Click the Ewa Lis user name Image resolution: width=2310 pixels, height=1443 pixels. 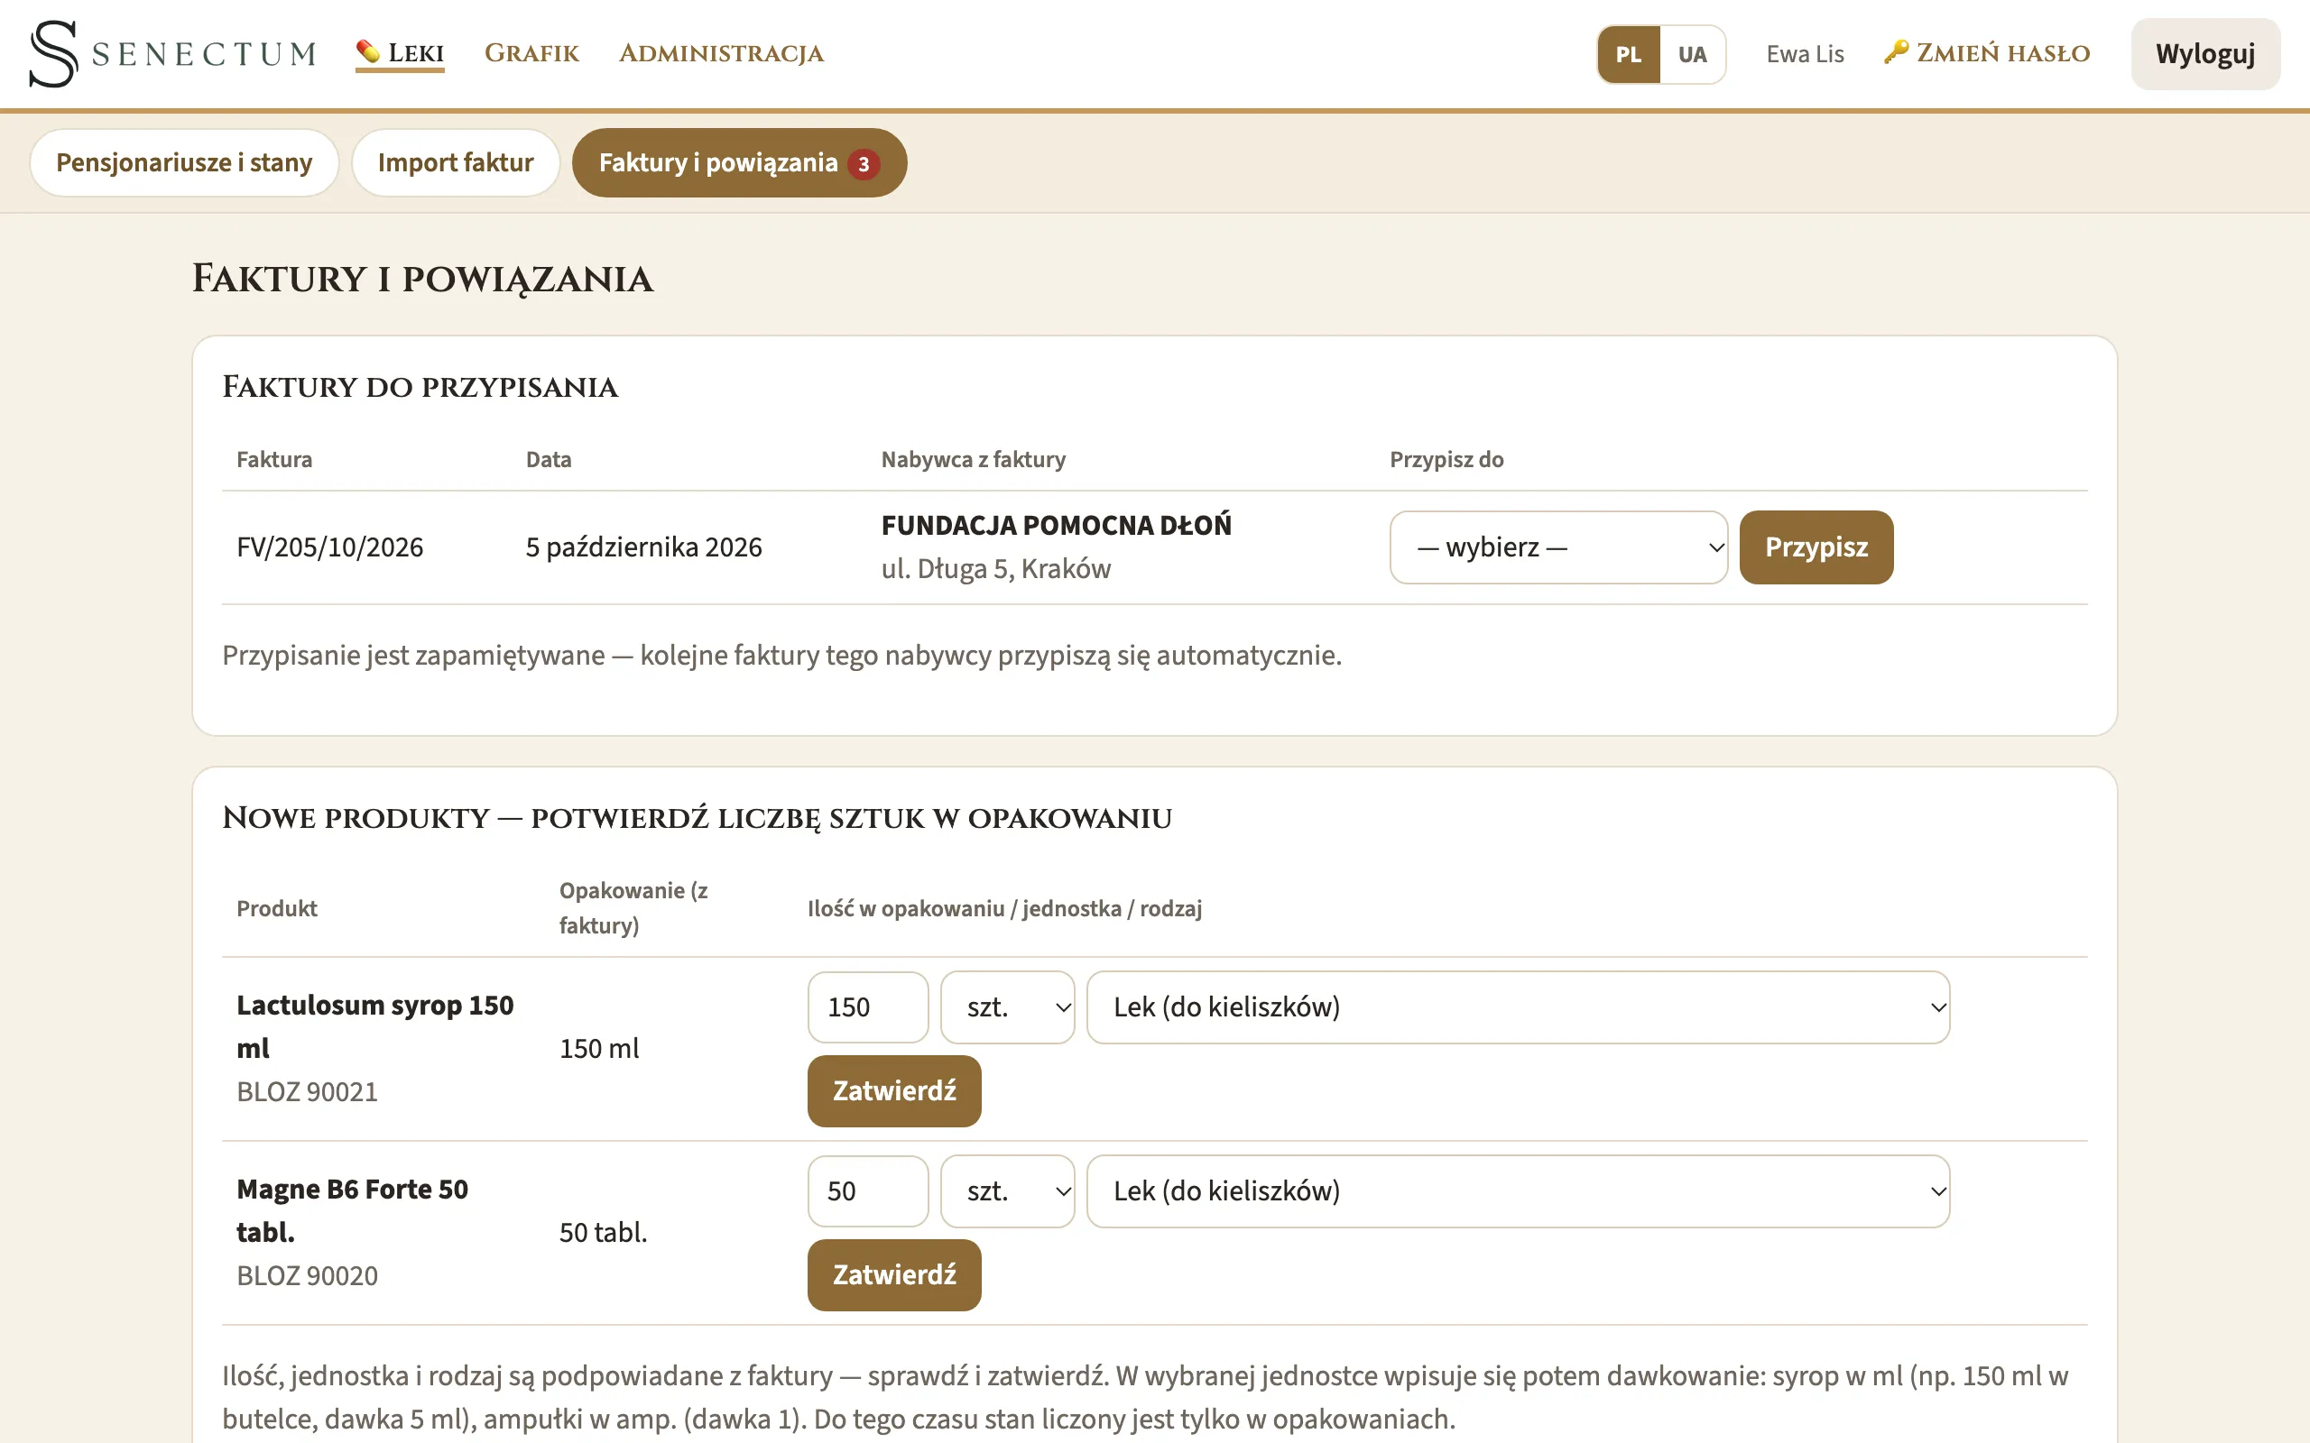(1804, 54)
